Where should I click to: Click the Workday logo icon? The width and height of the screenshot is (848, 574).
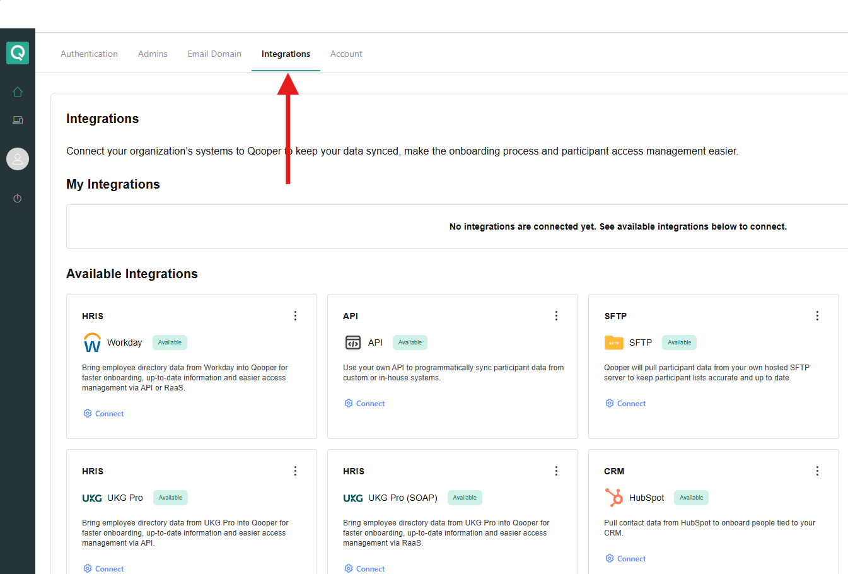coord(92,343)
